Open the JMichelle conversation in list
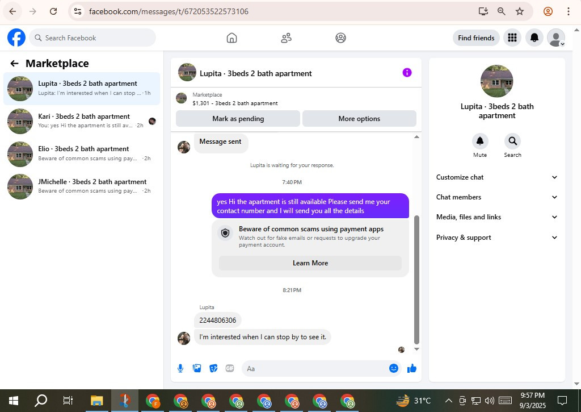This screenshot has height=412, width=581. pyautogui.click(x=82, y=186)
